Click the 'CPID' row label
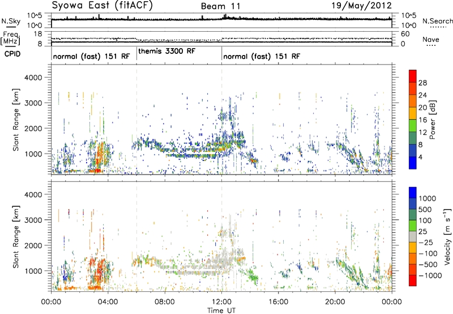Viewport: 453px width, 314px height. [x=12, y=54]
